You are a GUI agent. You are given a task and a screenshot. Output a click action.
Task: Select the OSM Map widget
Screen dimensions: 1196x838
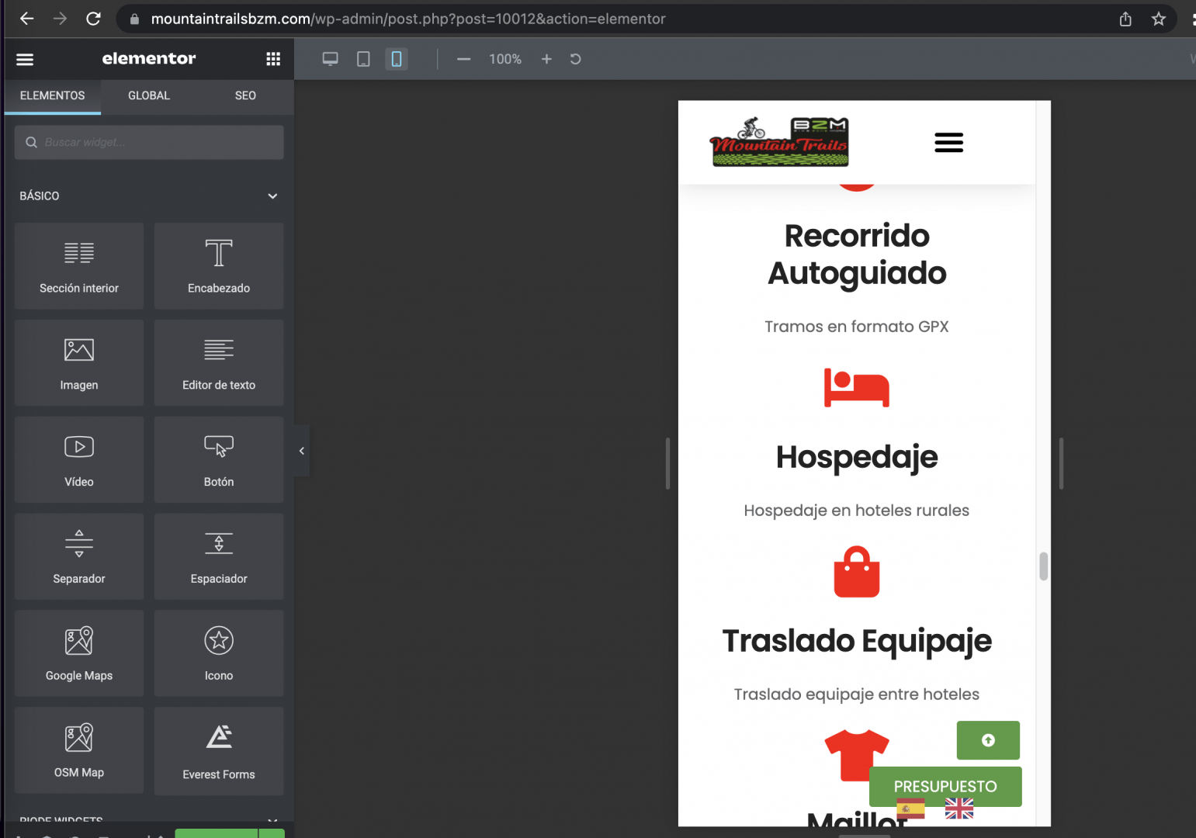point(79,750)
